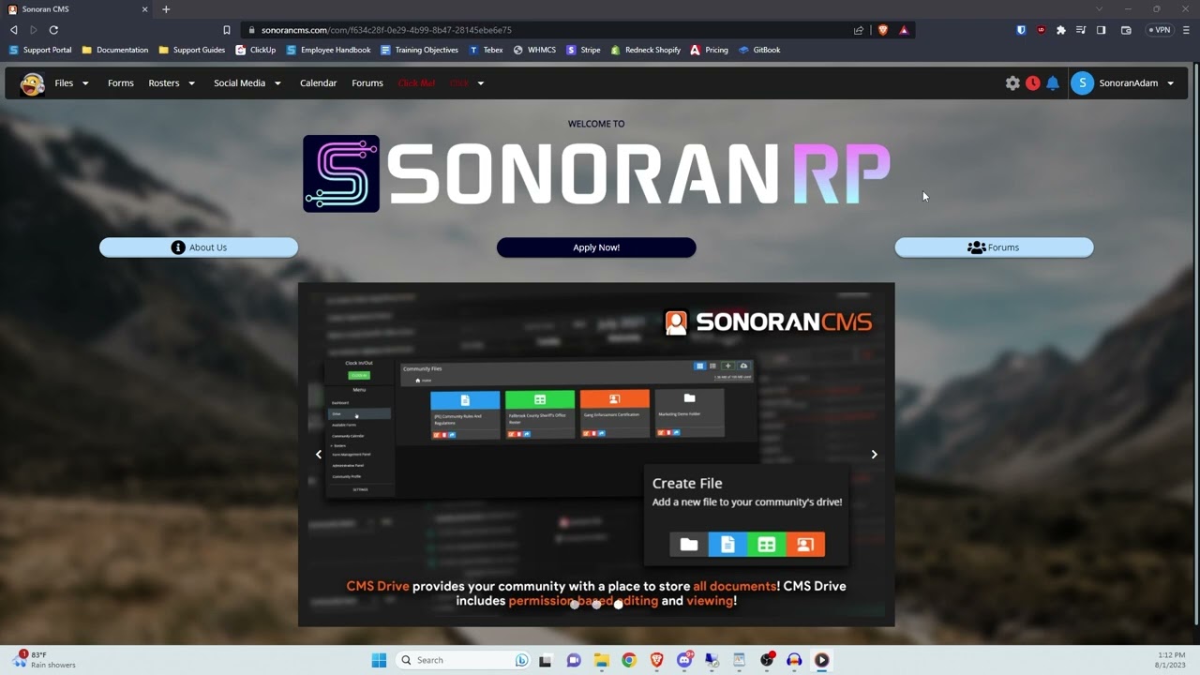1200x675 pixels.
Task: Open the extensions puzzle icon
Action: (x=1060, y=30)
